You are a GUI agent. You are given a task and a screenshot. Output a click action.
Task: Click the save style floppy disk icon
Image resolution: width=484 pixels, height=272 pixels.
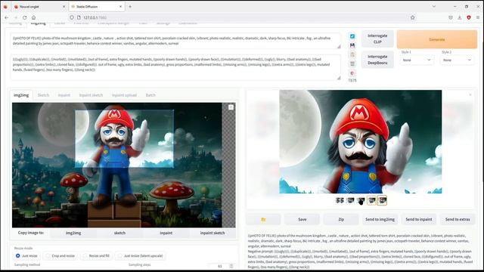[x=352, y=45]
